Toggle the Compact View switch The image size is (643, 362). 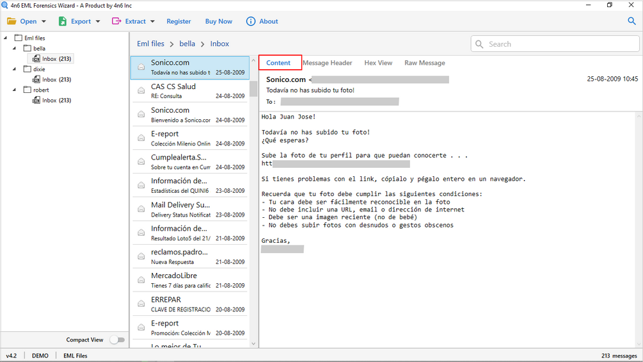[x=117, y=340]
